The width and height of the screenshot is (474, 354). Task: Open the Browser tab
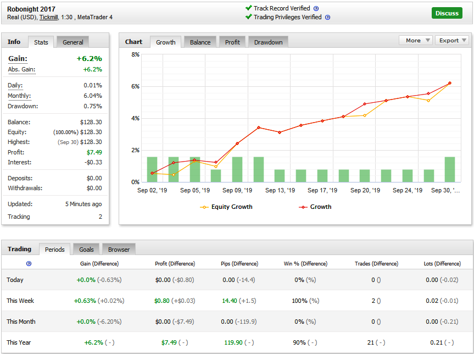(119, 250)
